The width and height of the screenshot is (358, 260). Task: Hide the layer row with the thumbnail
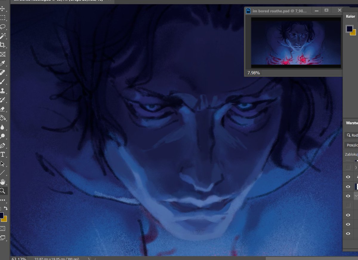click(x=348, y=187)
